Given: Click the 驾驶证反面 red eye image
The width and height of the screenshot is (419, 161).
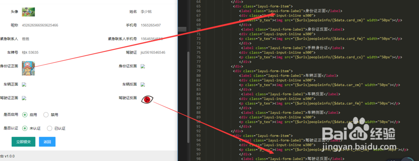Looking at the screenshot, I should pos(147,100).
